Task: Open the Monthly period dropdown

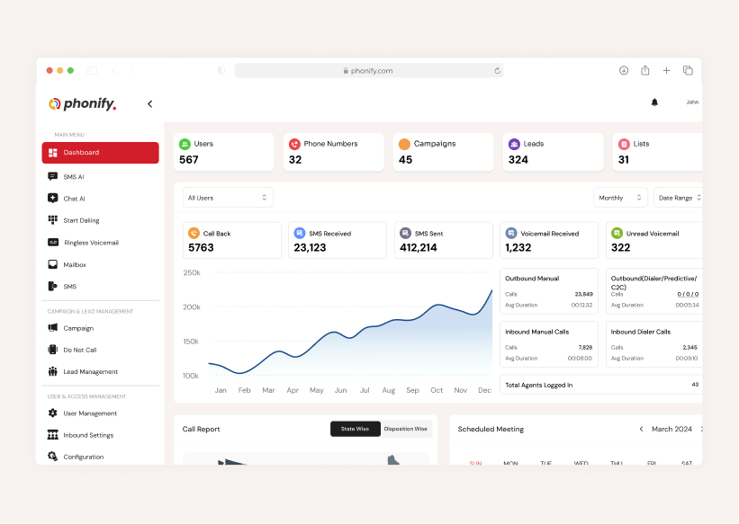Action: coord(620,198)
